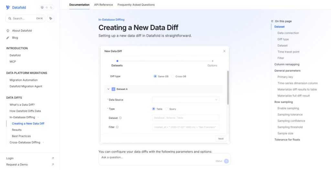Image resolution: width=331 pixels, height=170 pixels.
Task: Jump to Diff type section
Action: (x=283, y=39)
